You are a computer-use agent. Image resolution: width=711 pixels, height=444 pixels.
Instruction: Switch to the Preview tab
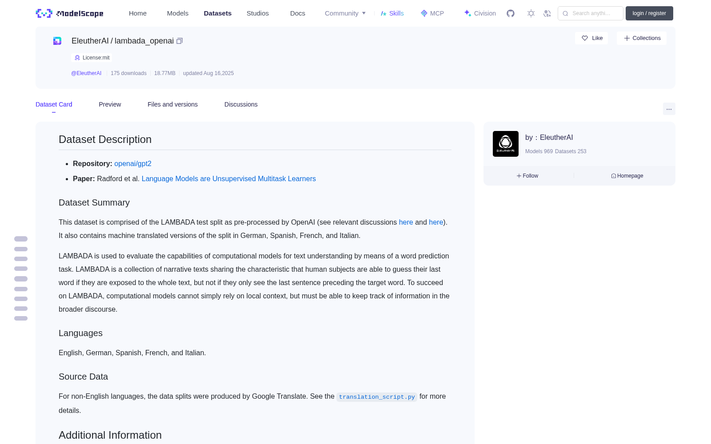click(110, 104)
